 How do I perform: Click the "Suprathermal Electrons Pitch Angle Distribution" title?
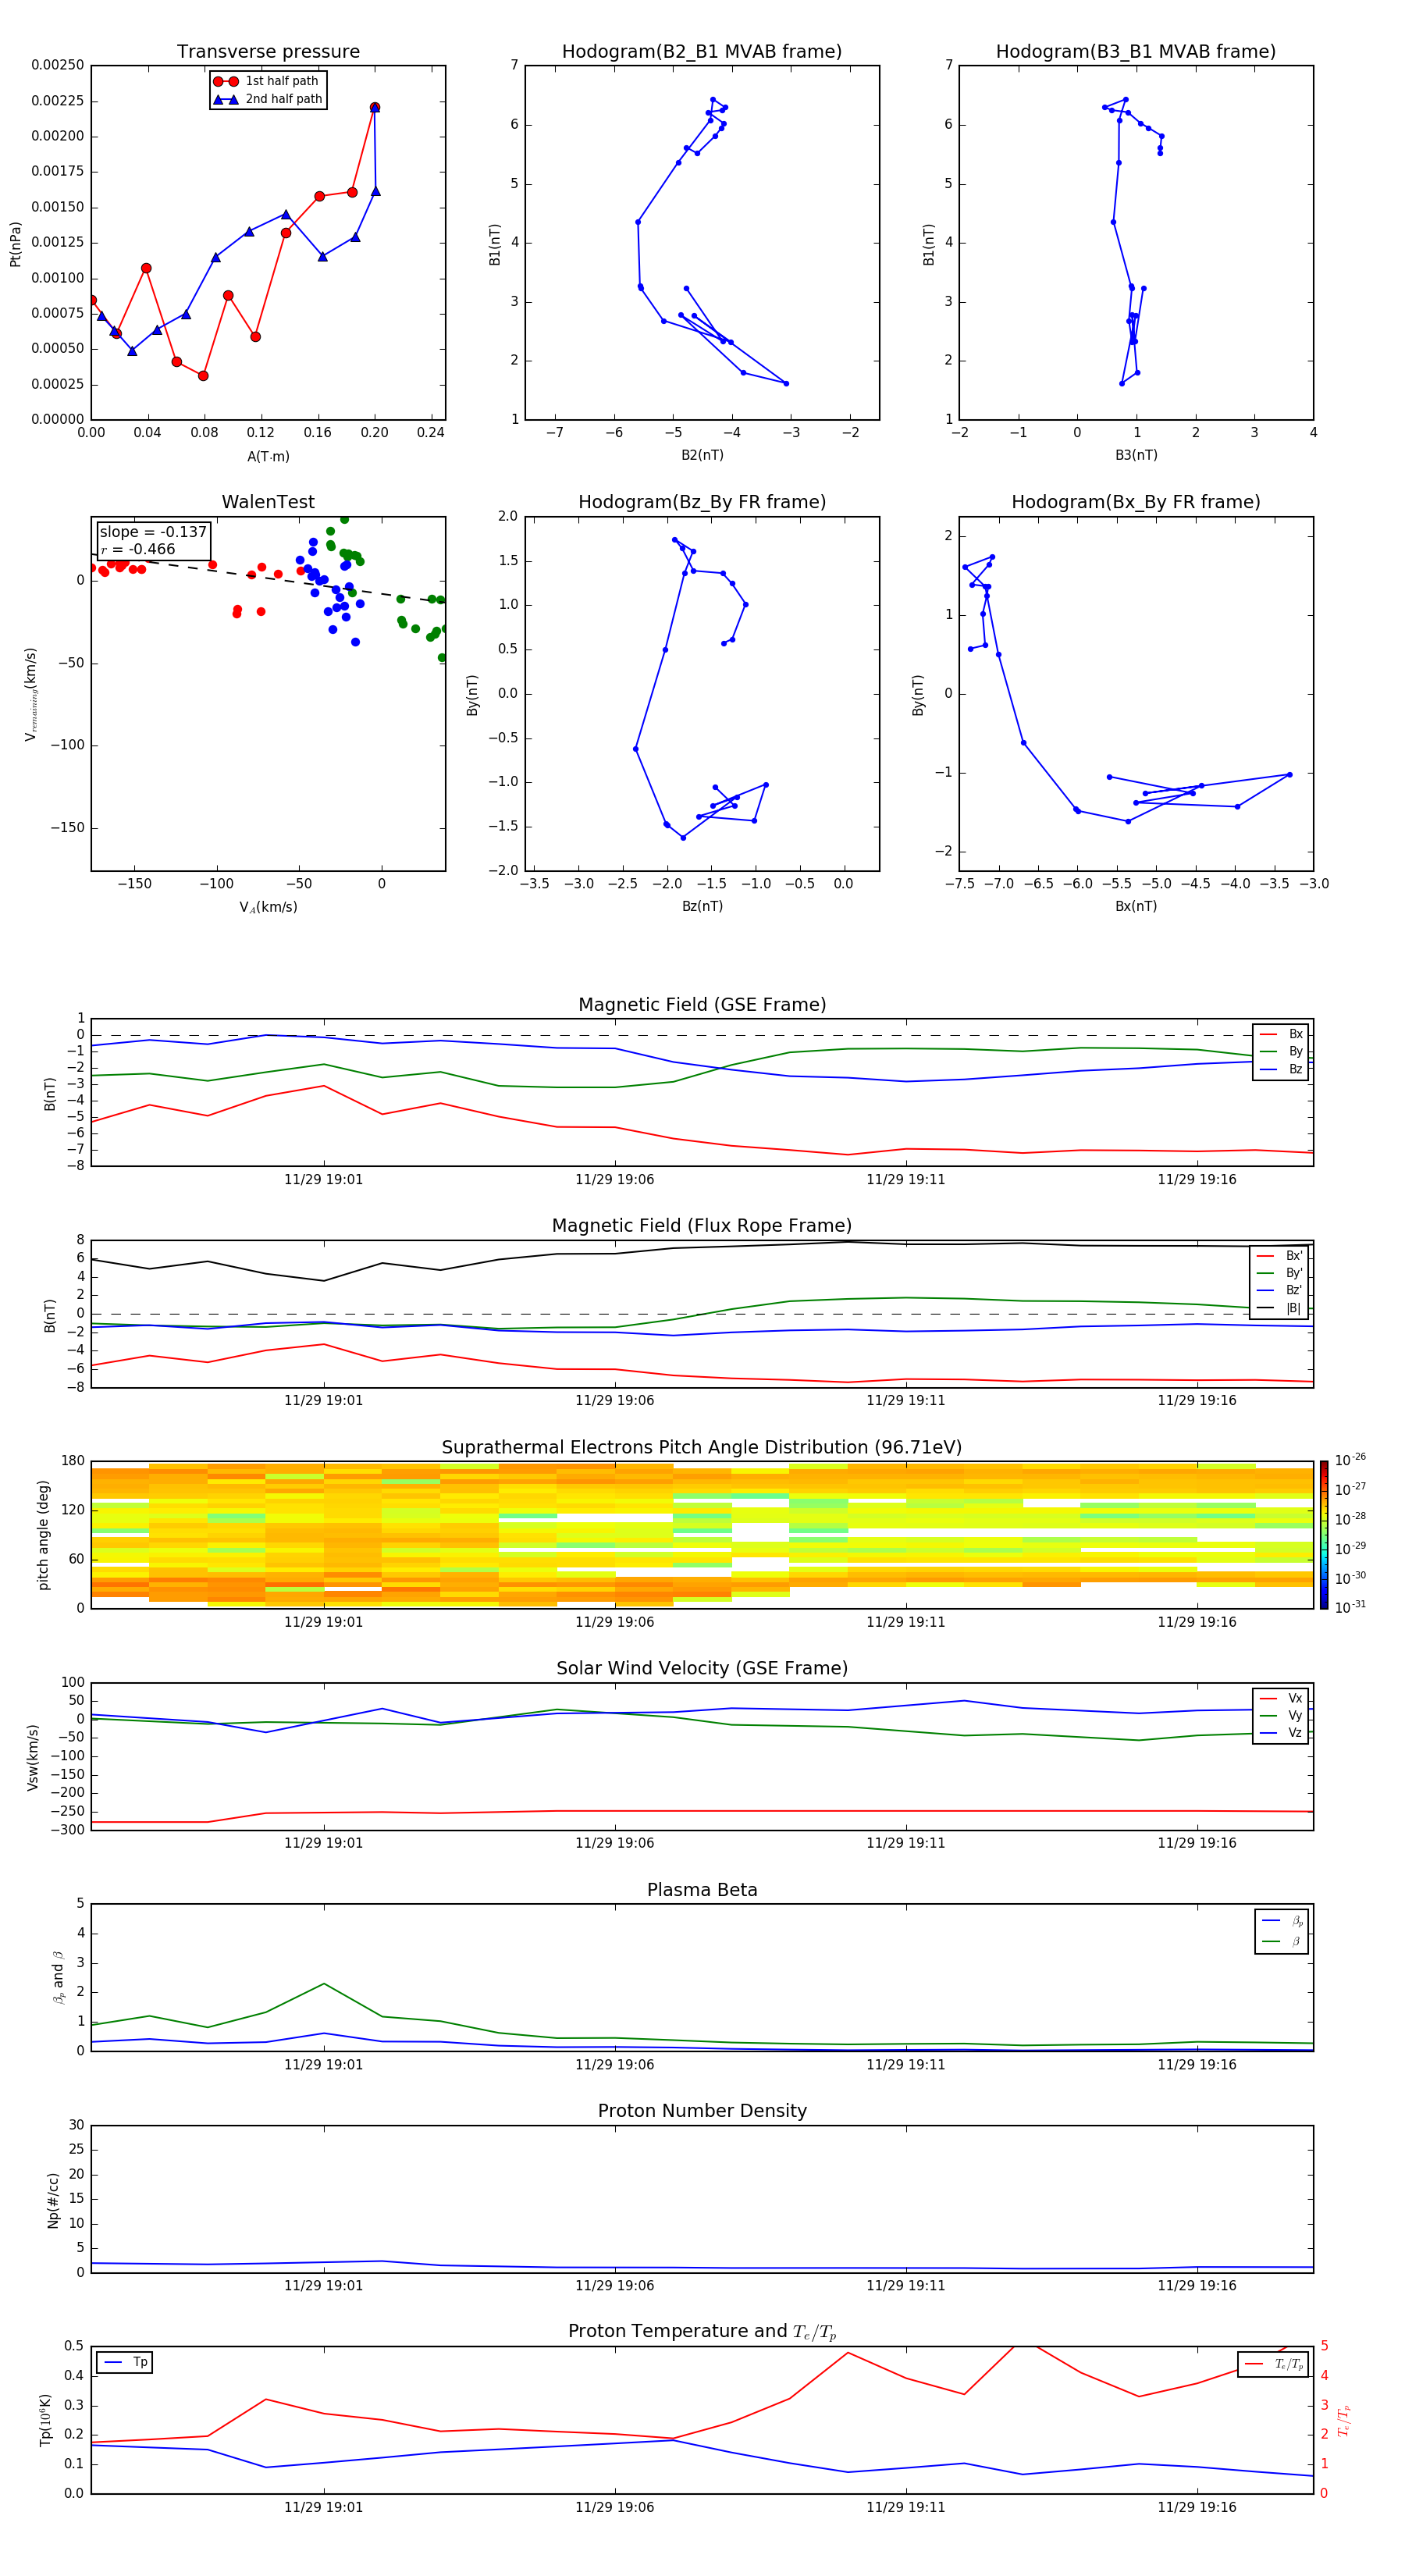tap(701, 1447)
